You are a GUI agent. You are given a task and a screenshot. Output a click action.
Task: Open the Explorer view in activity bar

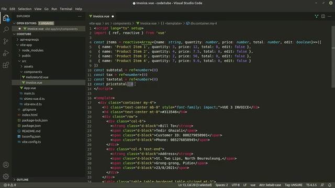(6, 18)
